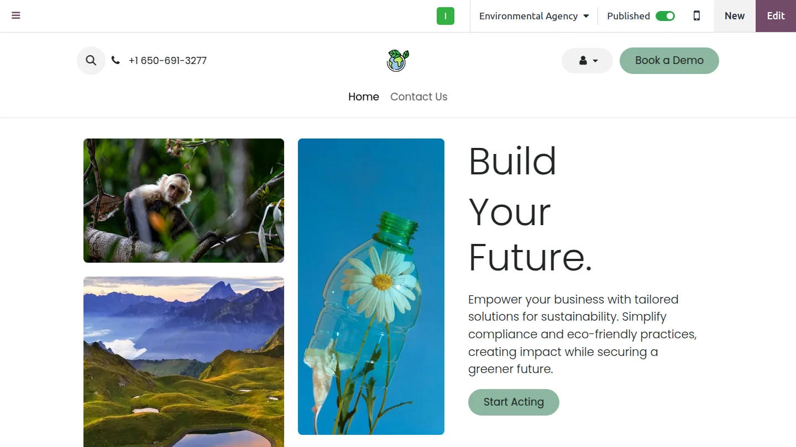Switch to the mobile preview icon
796x447 pixels.
(696, 16)
